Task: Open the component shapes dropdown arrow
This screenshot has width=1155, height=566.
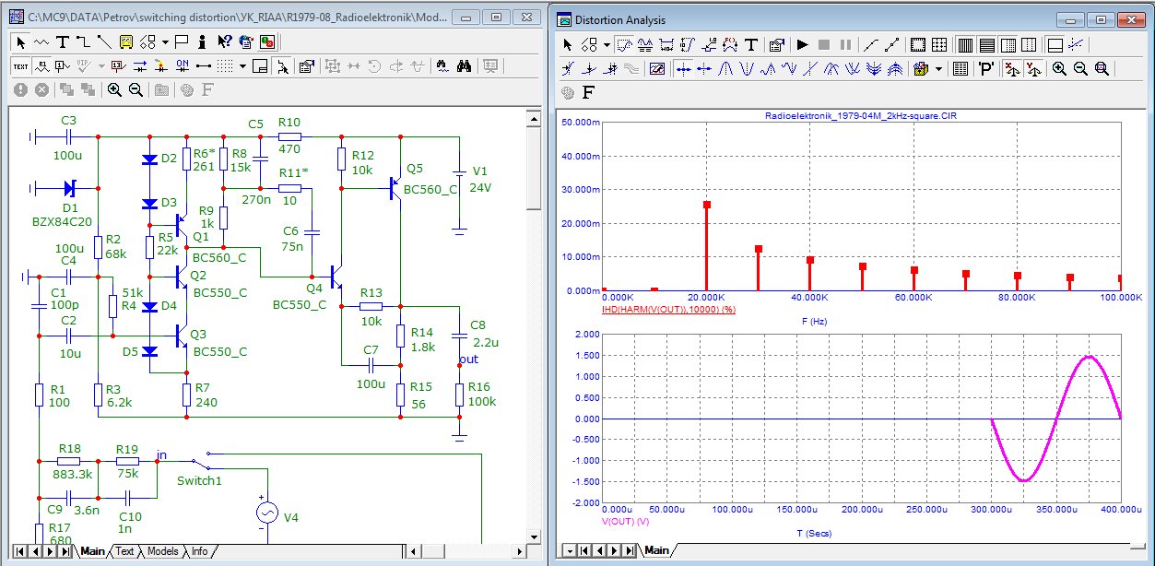Action: coord(165,41)
